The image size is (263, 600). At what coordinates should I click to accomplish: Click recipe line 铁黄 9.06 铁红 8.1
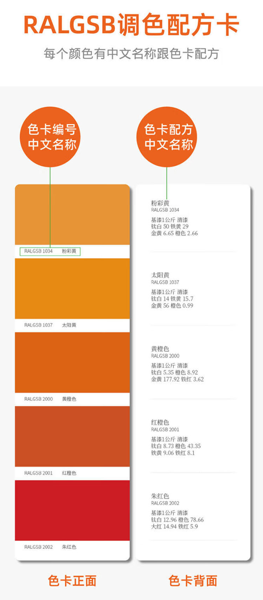pyautogui.click(x=173, y=453)
